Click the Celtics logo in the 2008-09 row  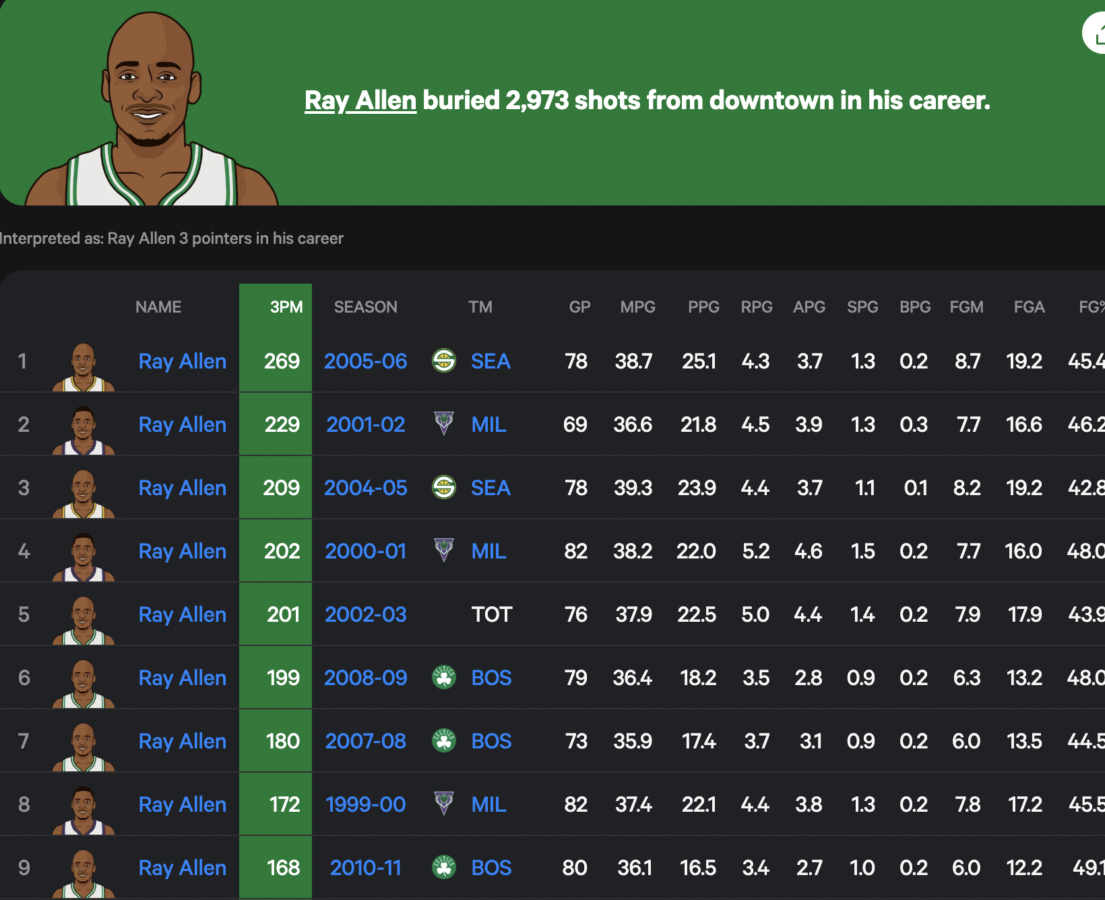[x=444, y=677]
